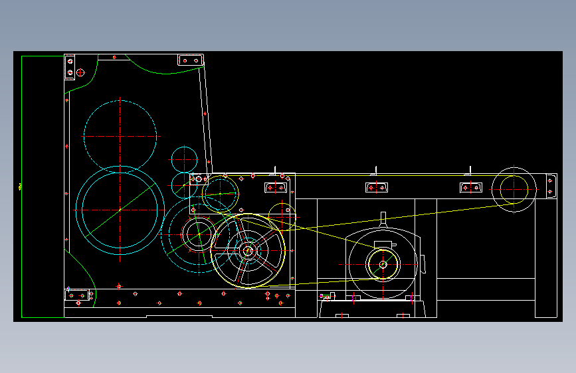Click the motor's yellow pulley center
The width and height of the screenshot is (576, 373).
(x=383, y=264)
